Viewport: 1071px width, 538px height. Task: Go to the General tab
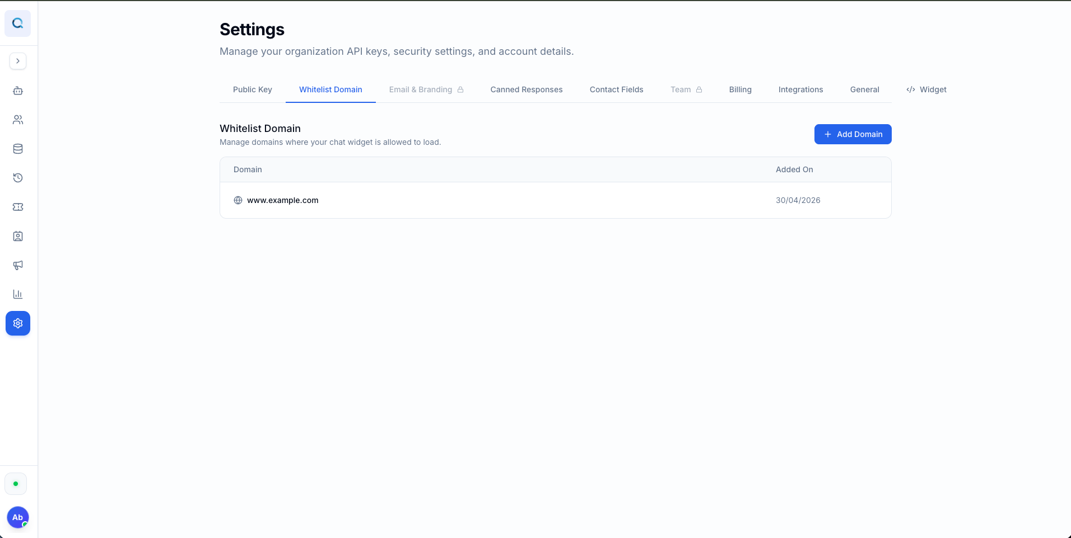tap(865, 89)
